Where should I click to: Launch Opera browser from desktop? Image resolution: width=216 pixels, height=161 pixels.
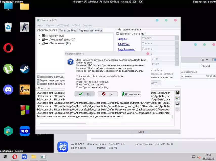[8, 48]
